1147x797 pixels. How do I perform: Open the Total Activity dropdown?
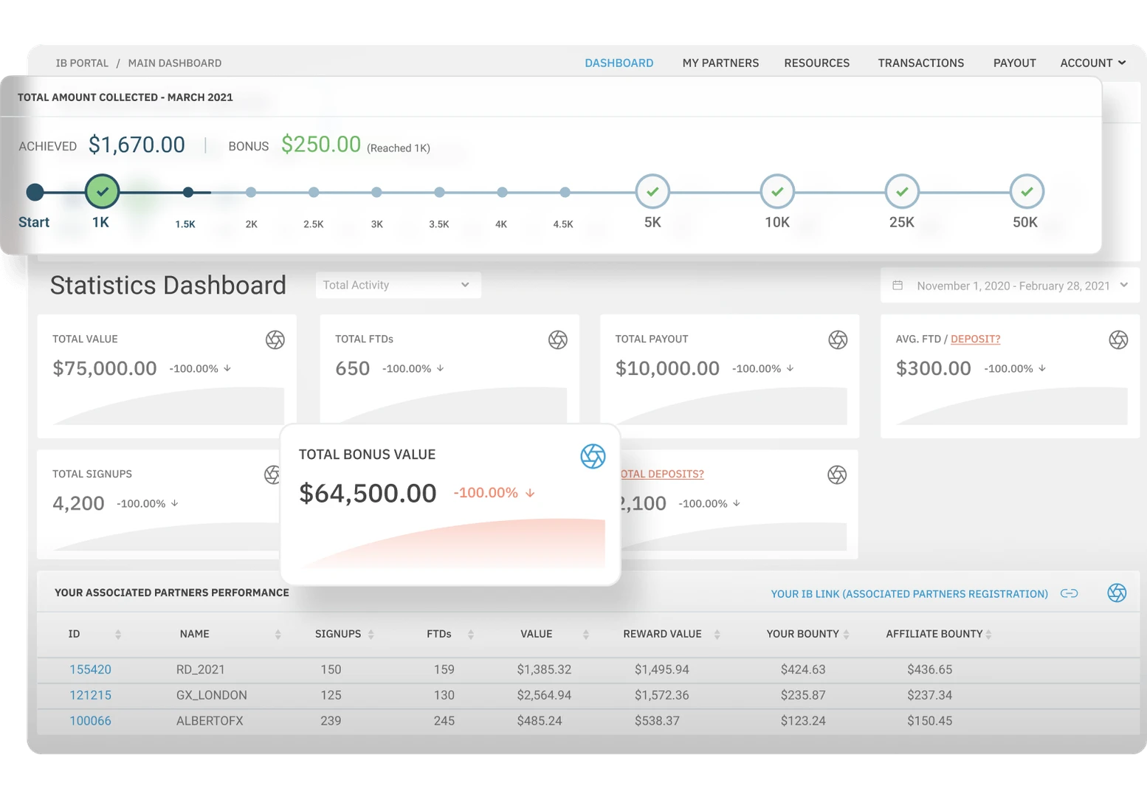[398, 285]
